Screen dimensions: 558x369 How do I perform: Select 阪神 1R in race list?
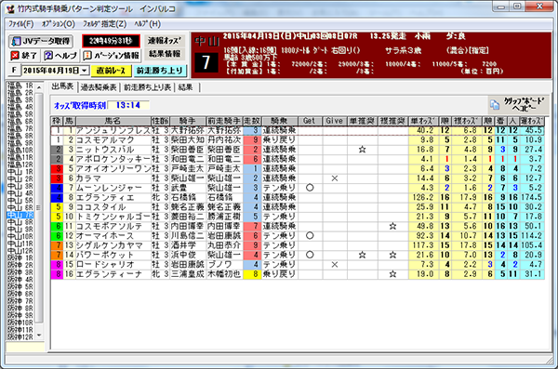click(x=20, y=258)
